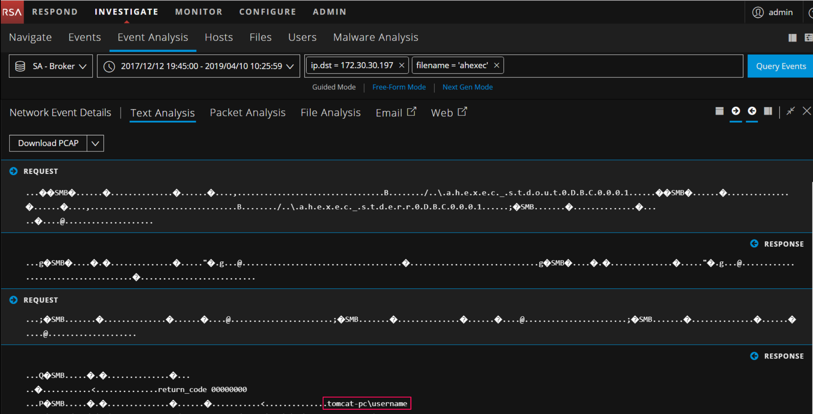Screen dimensions: 813x414
Task: Remove the filename = 'ahexec' filter
Action: pos(497,66)
